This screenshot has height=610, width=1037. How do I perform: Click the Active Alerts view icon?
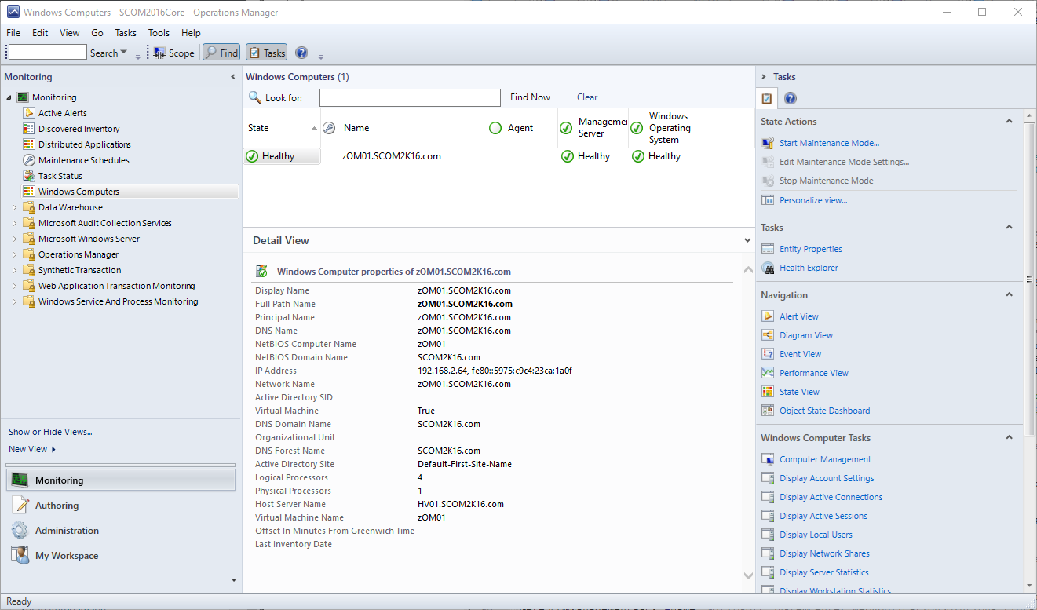(29, 113)
